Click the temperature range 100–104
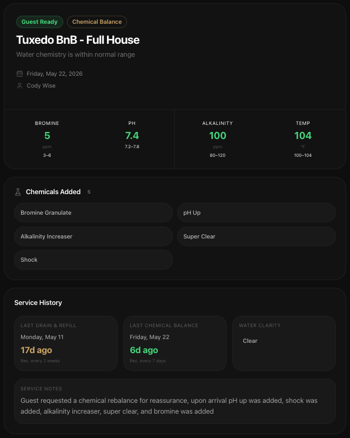This screenshot has width=350, height=438. pyautogui.click(x=303, y=155)
